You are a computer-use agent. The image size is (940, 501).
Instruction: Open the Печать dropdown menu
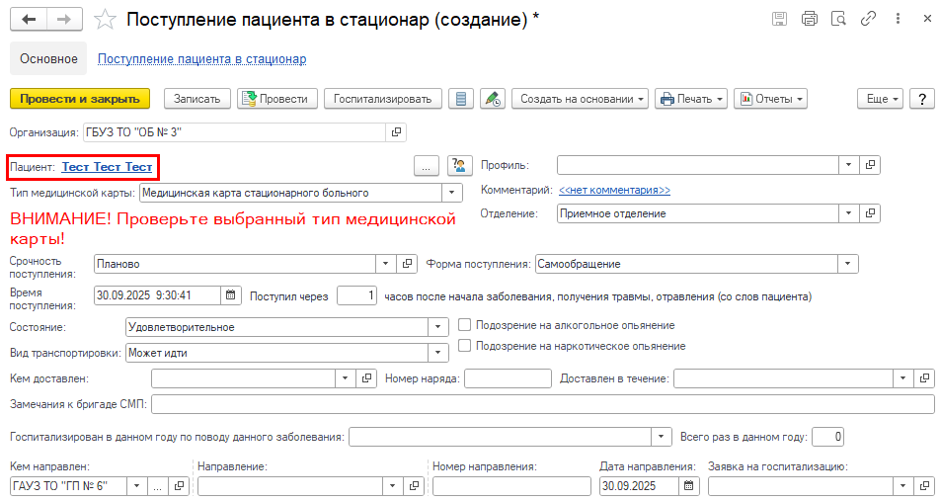(x=691, y=99)
